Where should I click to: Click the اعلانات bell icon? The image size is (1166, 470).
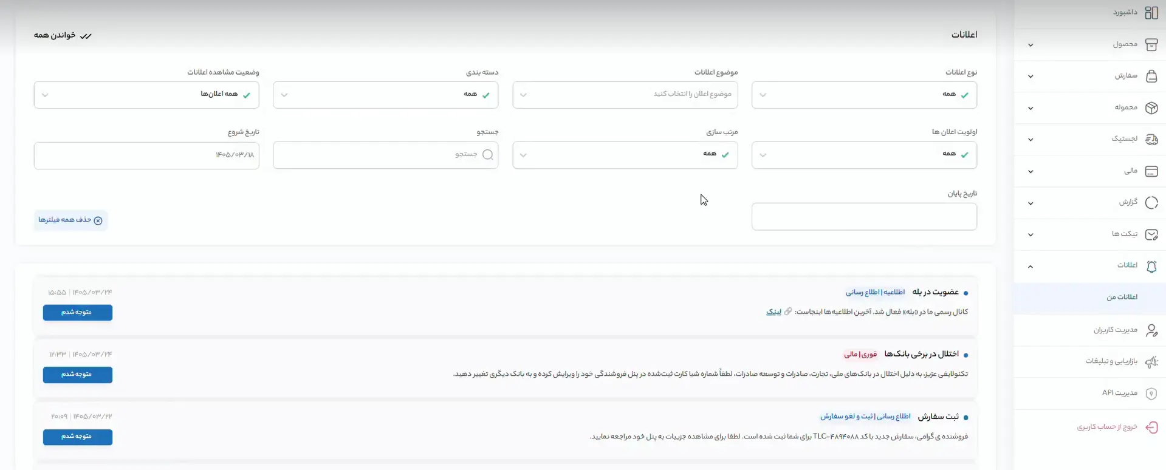(1151, 266)
